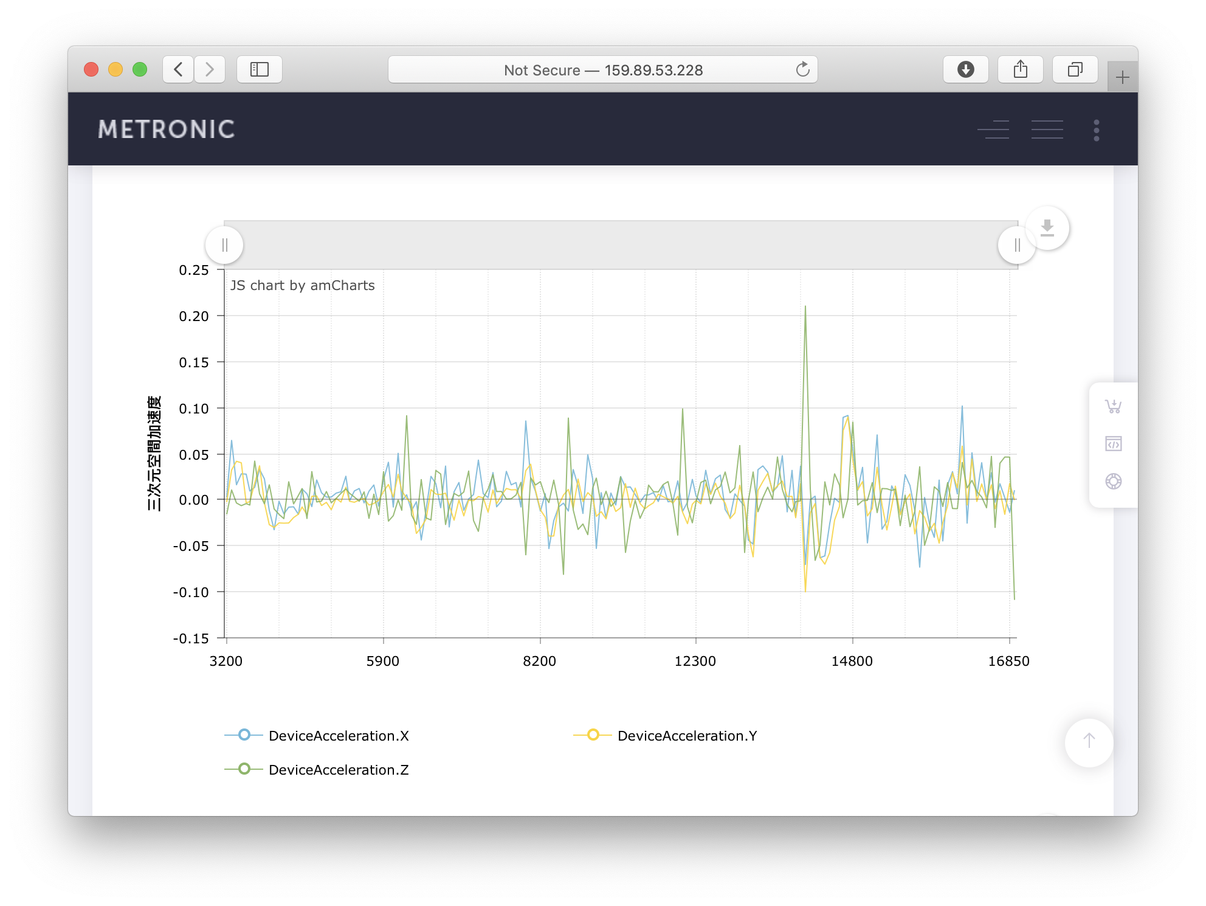The image size is (1206, 906).
Task: Click the lifebuoy support sidebar icon
Action: click(1113, 482)
